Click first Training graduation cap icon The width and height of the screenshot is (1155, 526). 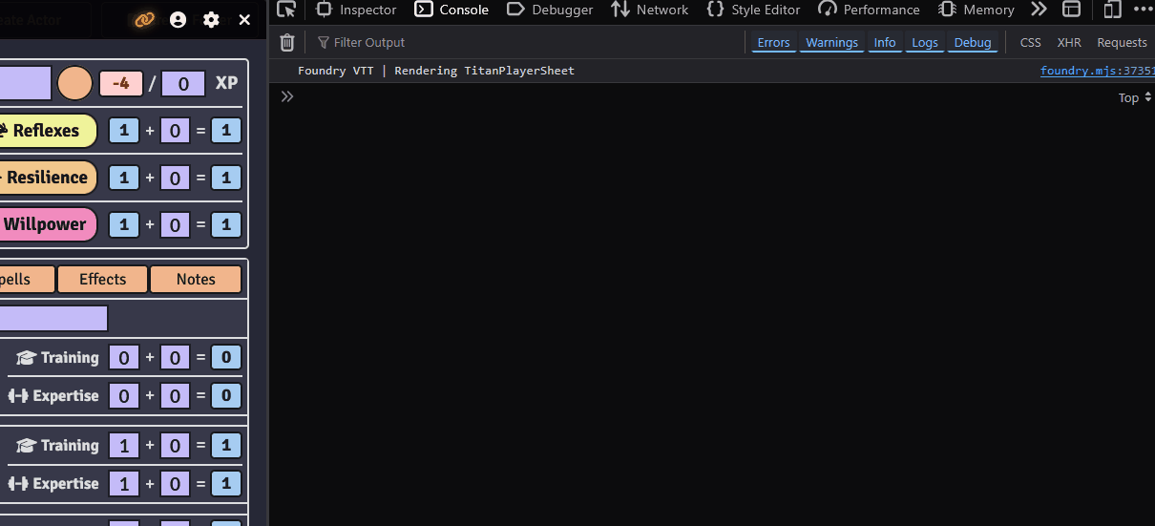(x=26, y=358)
